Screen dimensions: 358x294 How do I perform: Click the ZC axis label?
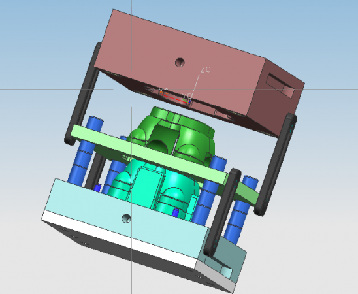[x=206, y=70]
